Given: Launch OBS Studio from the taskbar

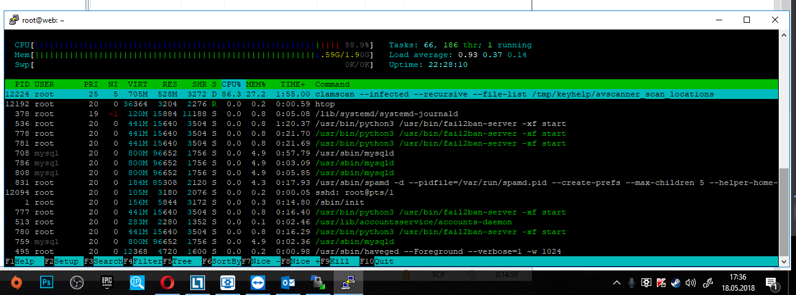Looking at the screenshot, I should pyautogui.click(x=76, y=283).
